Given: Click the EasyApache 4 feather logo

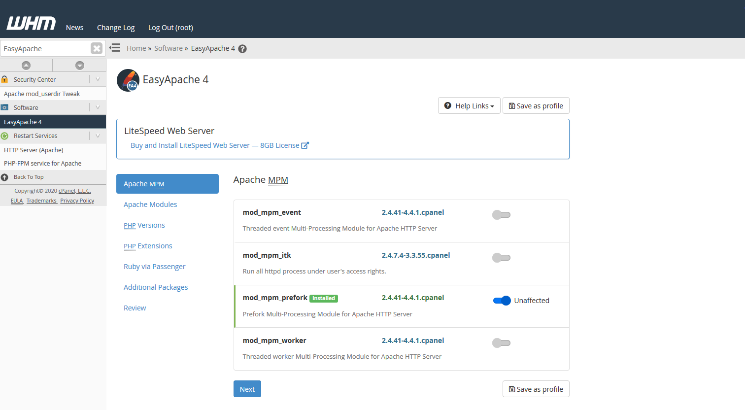Looking at the screenshot, I should [128, 80].
